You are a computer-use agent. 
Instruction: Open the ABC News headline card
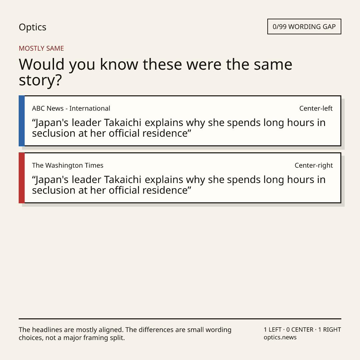180,121
